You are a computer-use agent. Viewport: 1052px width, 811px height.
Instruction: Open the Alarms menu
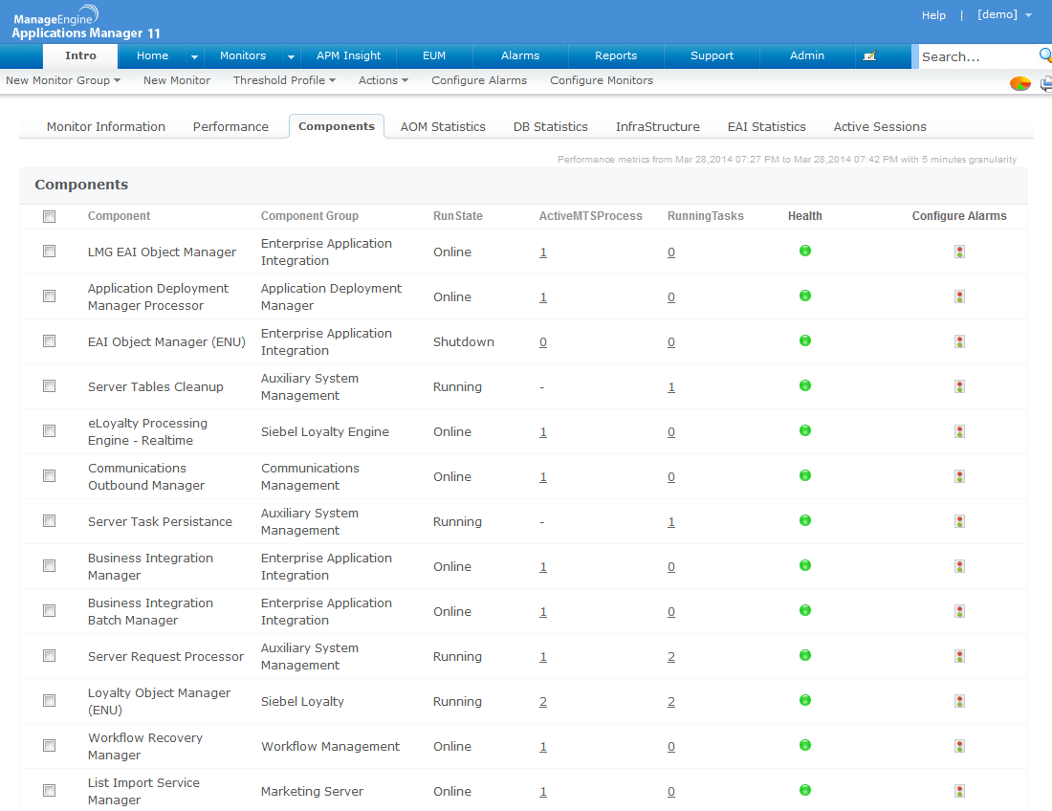click(520, 55)
